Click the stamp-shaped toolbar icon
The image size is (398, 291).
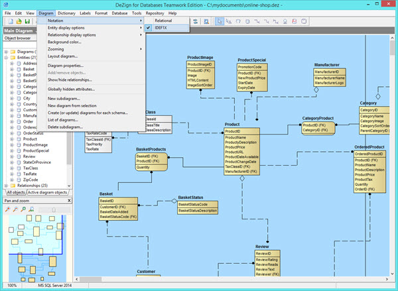(285, 22)
